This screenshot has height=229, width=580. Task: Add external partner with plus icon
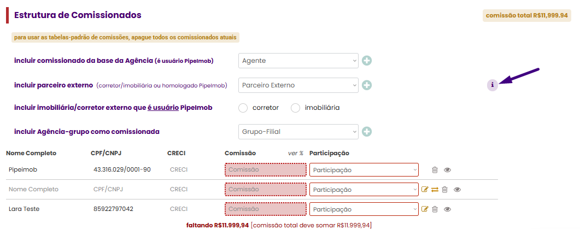point(367,85)
